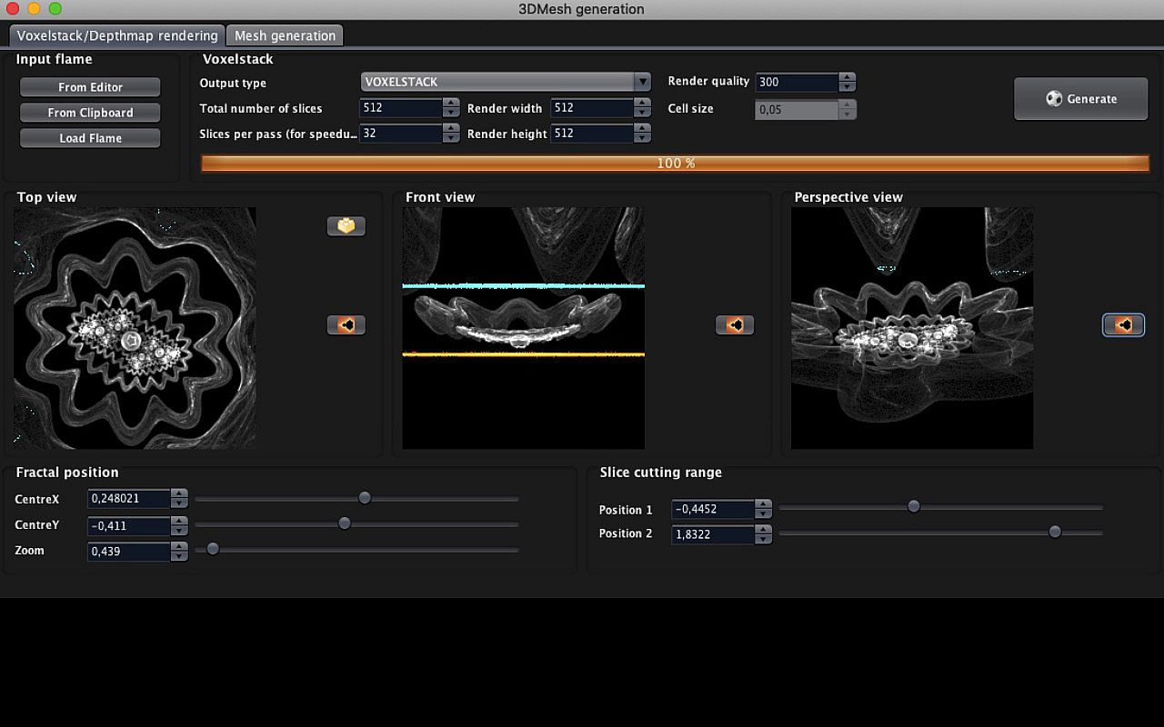Click the Perspective view fractal preview image
Viewport: 1164px width, 727px height.
911,328
